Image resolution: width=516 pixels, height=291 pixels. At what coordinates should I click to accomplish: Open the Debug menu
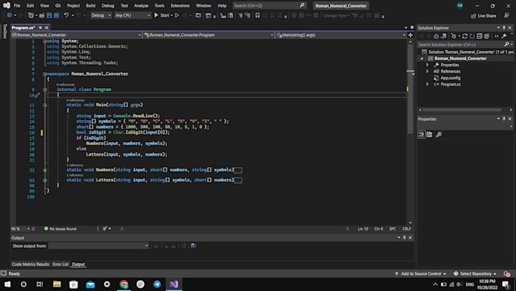click(x=108, y=5)
